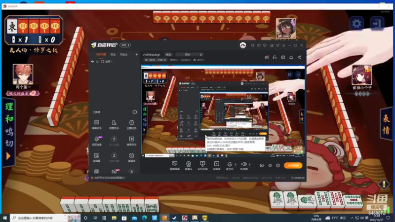Image resolution: width=395 pixels, height=222 pixels.
Task: Click the orange 关闭直播 button
Action: point(293,165)
